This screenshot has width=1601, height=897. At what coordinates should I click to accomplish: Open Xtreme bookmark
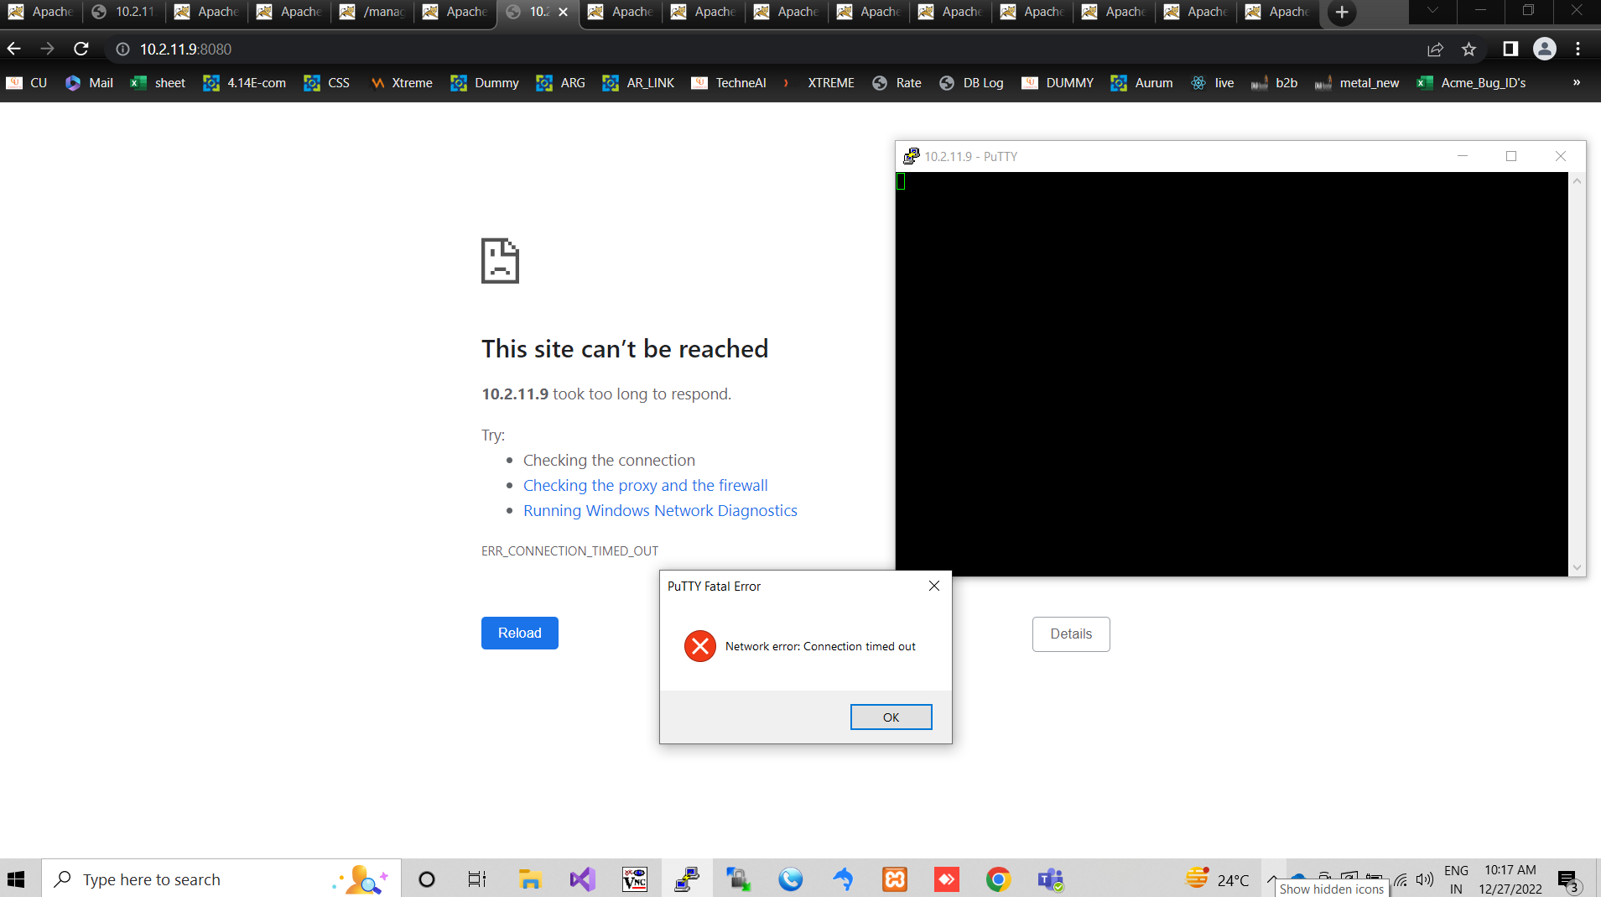pyautogui.click(x=402, y=82)
